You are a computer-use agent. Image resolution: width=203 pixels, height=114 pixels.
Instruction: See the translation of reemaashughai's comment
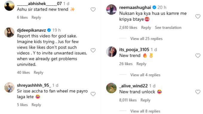[x=168, y=27]
